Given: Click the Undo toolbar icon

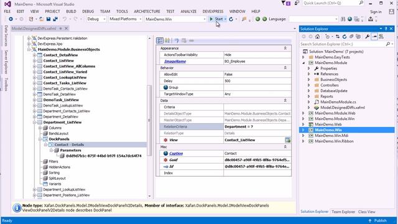Looking at the screenshot, I should click(65, 19).
